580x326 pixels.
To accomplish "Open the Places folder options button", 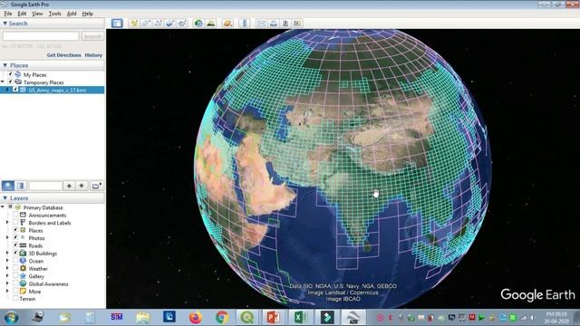I will click(x=96, y=186).
